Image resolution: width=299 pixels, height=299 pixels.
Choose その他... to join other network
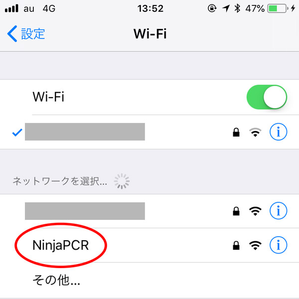coord(149,280)
